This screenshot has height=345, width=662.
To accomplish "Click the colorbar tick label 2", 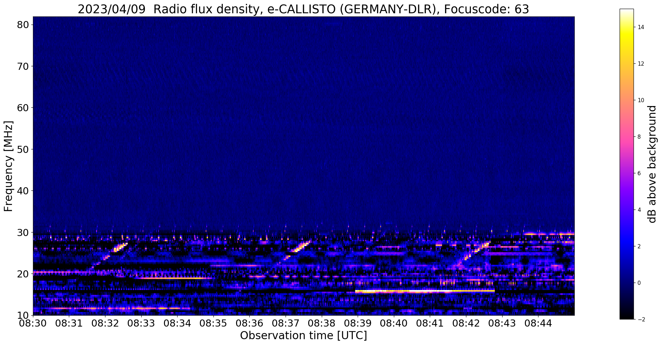I will coord(638,246).
